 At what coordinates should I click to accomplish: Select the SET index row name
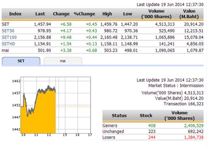(x=5, y=24)
